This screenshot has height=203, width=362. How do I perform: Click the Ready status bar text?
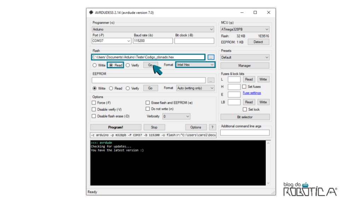(92, 192)
